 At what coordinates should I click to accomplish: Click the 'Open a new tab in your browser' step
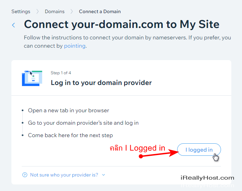(69, 111)
